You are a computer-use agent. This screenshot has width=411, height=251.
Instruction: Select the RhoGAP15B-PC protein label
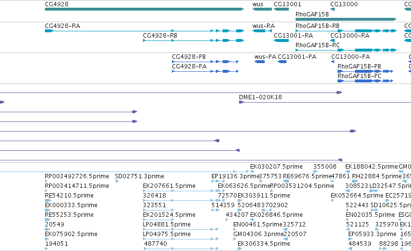pos(359,76)
